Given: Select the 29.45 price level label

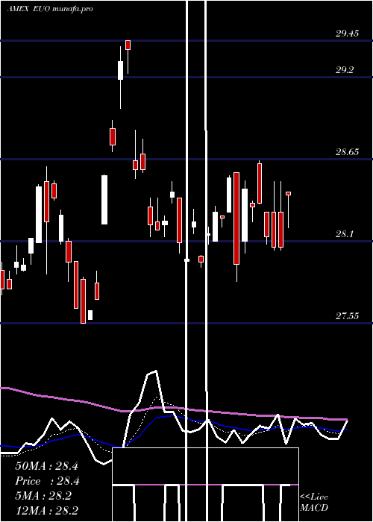Looking at the screenshot, I should (x=347, y=34).
